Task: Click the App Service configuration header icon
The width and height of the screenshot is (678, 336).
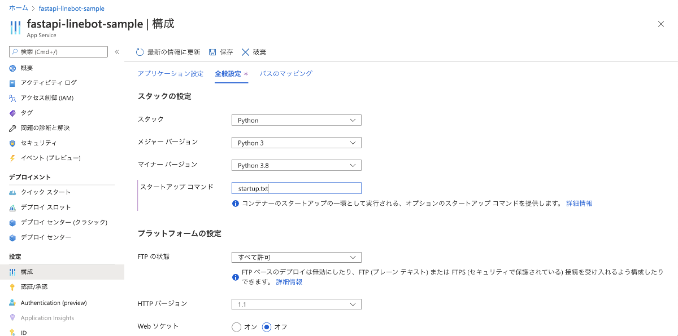Action: pyautogui.click(x=15, y=27)
